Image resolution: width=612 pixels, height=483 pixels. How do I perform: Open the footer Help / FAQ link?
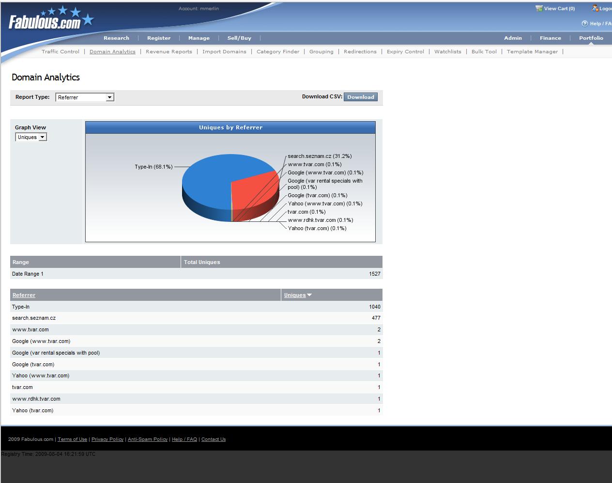pyautogui.click(x=184, y=439)
